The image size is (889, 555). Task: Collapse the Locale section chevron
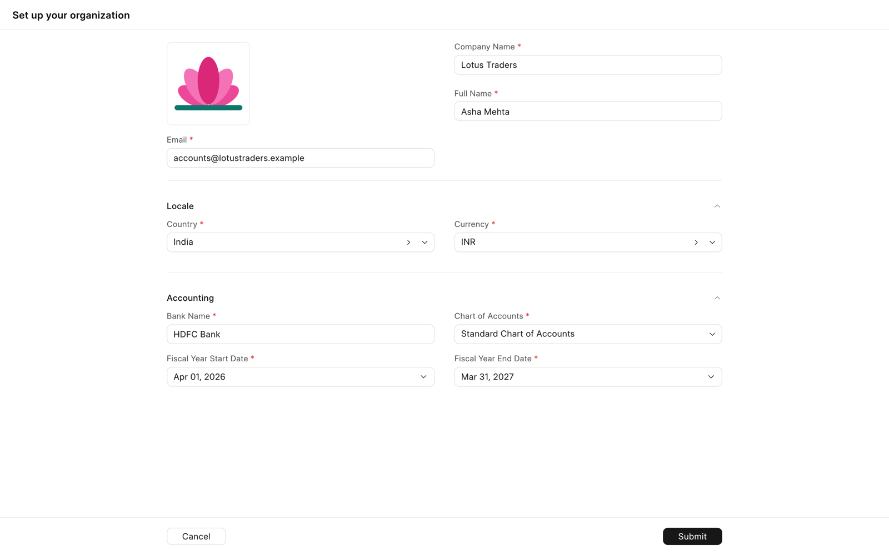(x=717, y=206)
